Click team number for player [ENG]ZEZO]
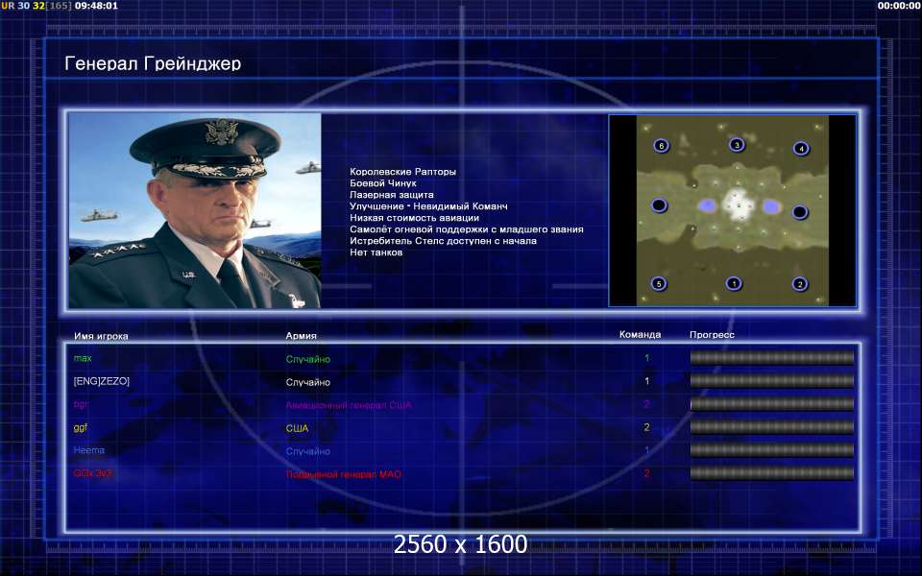This screenshot has height=576, width=922. click(646, 381)
